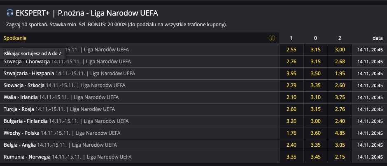Open the Rumunia - Norwegia match link
387x166 pixels.
(x=27, y=157)
